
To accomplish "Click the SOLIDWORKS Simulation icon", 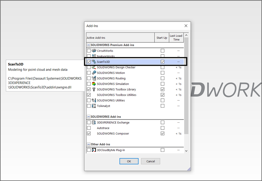I will coord(94,84).
